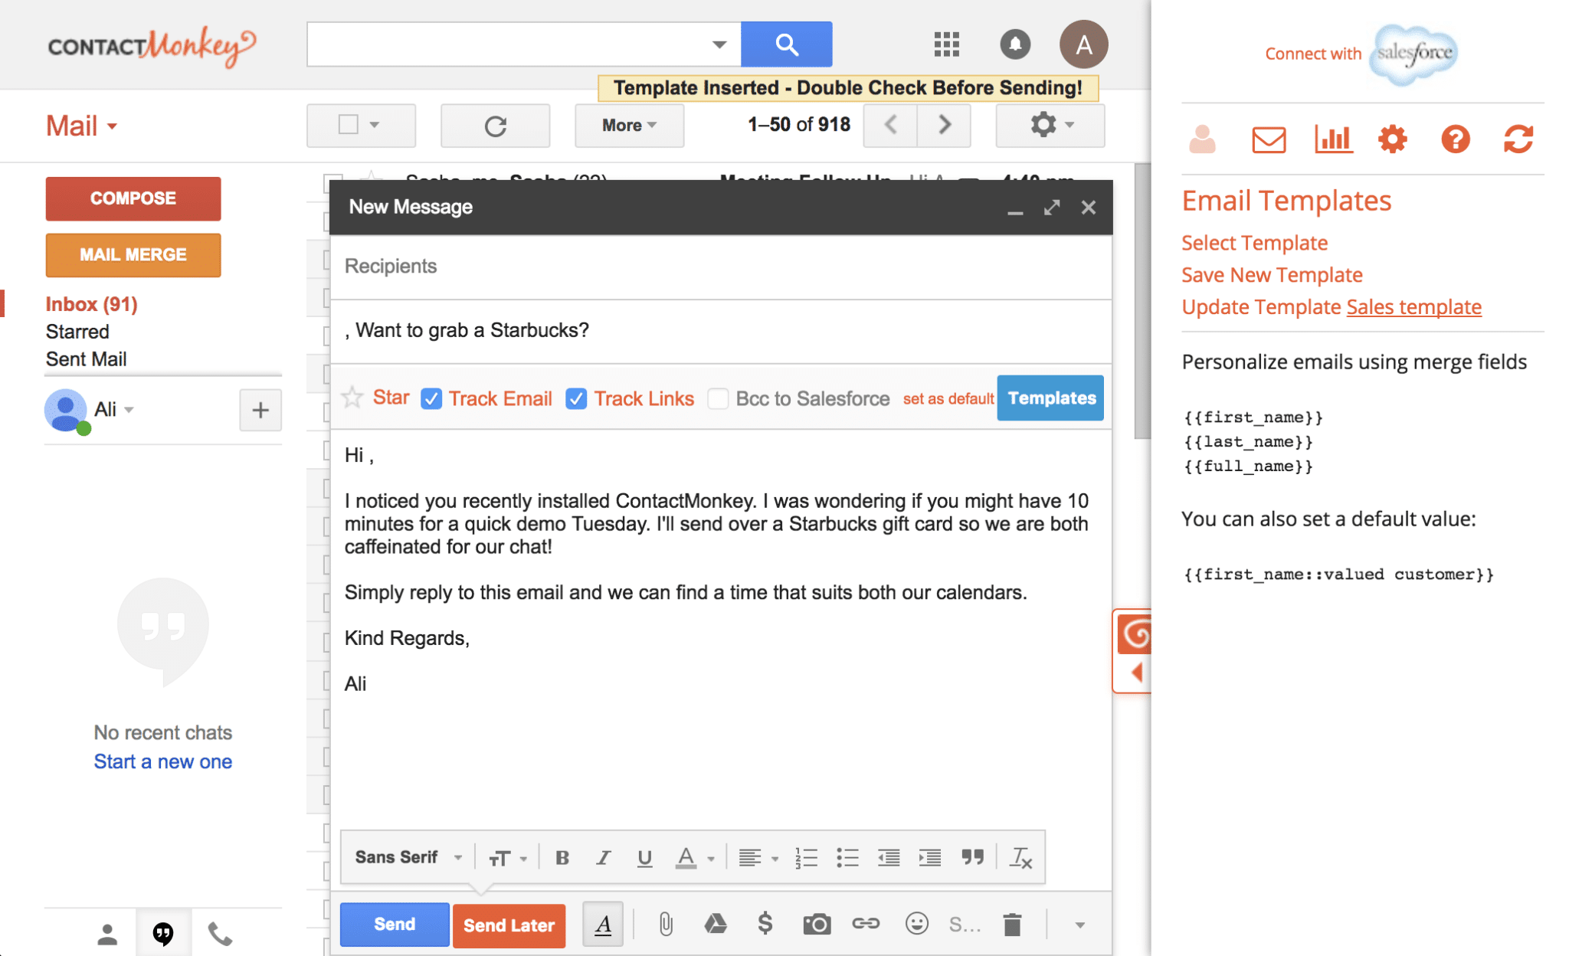This screenshot has height=956, width=1569.
Task: Insert a link in the message
Action: click(x=866, y=924)
